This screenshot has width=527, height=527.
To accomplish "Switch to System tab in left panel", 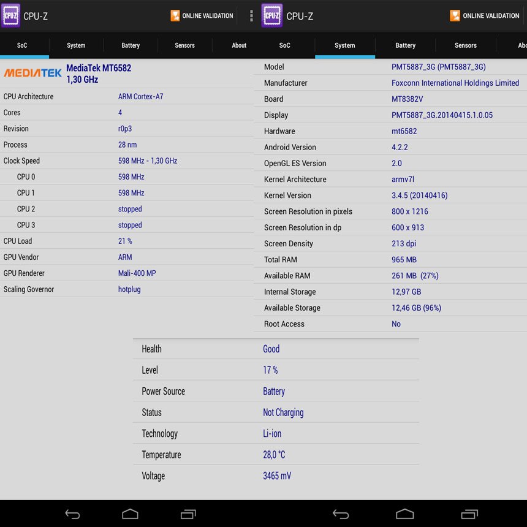I will [x=76, y=45].
